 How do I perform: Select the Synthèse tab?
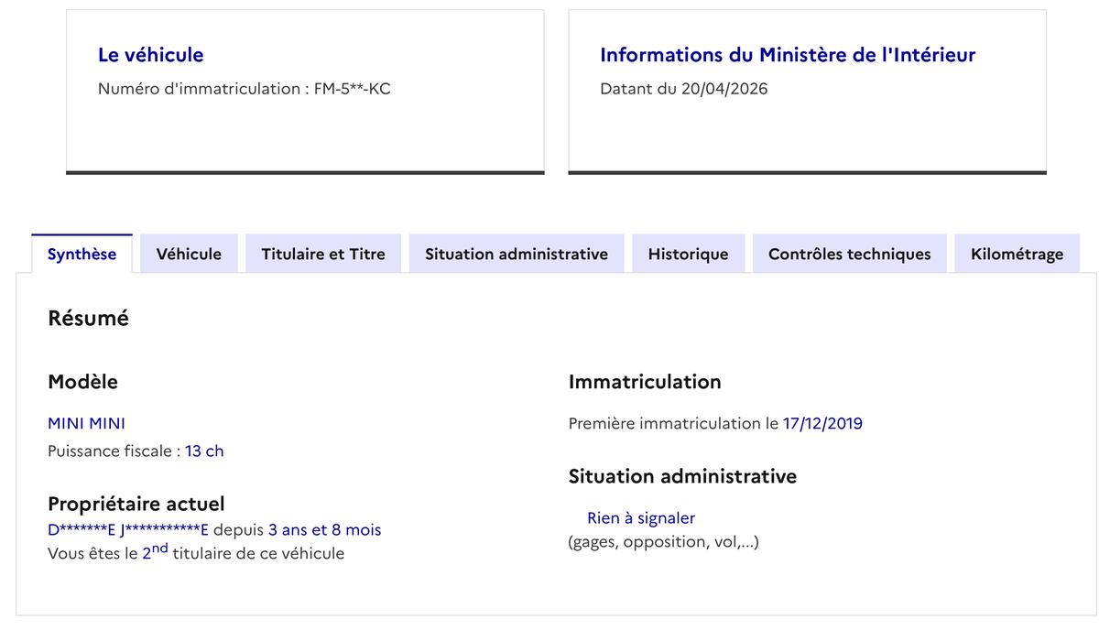82,254
